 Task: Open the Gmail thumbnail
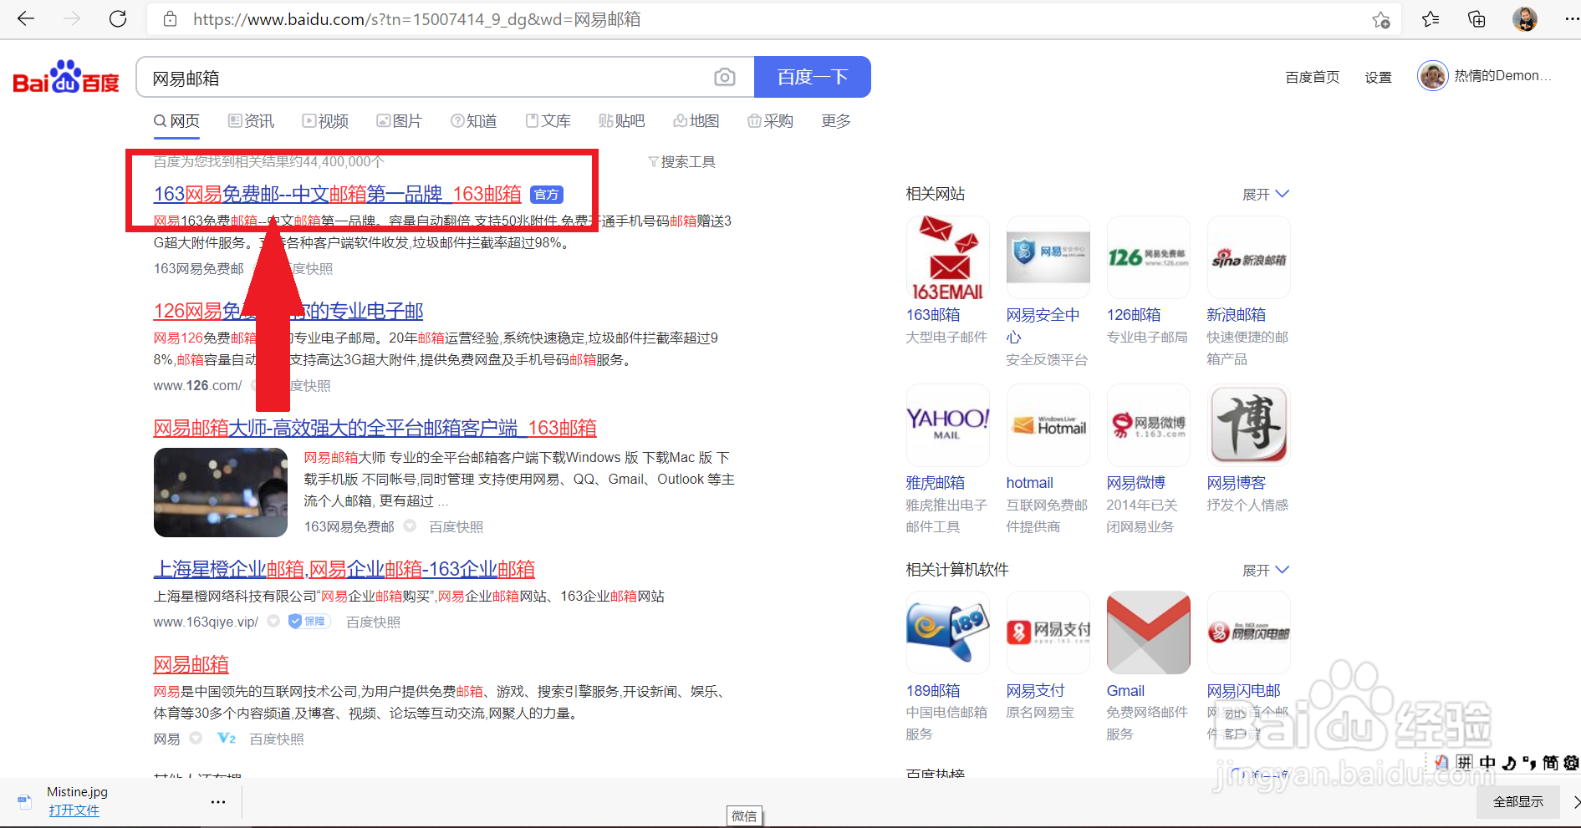[x=1148, y=632]
